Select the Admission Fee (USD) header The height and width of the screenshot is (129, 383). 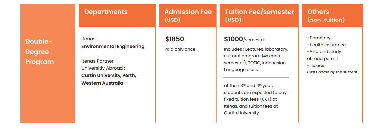[188, 16]
